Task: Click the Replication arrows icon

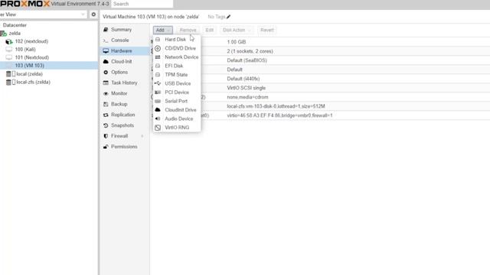Action: tap(106, 115)
